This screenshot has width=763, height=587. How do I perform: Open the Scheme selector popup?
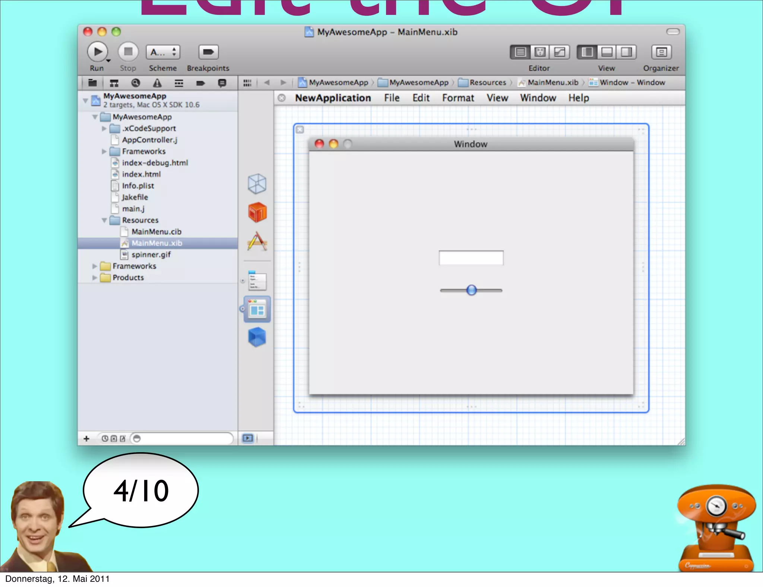tap(163, 52)
